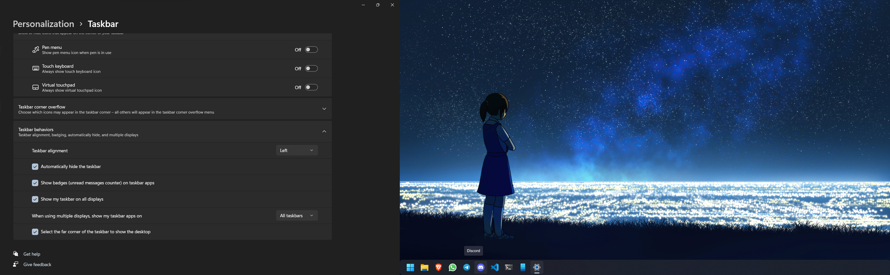890x275 pixels.
Task: Open Windows Terminal from the taskbar
Action: (509, 267)
